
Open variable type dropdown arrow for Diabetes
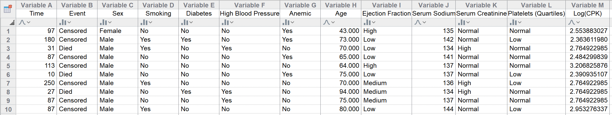[x=191, y=22]
